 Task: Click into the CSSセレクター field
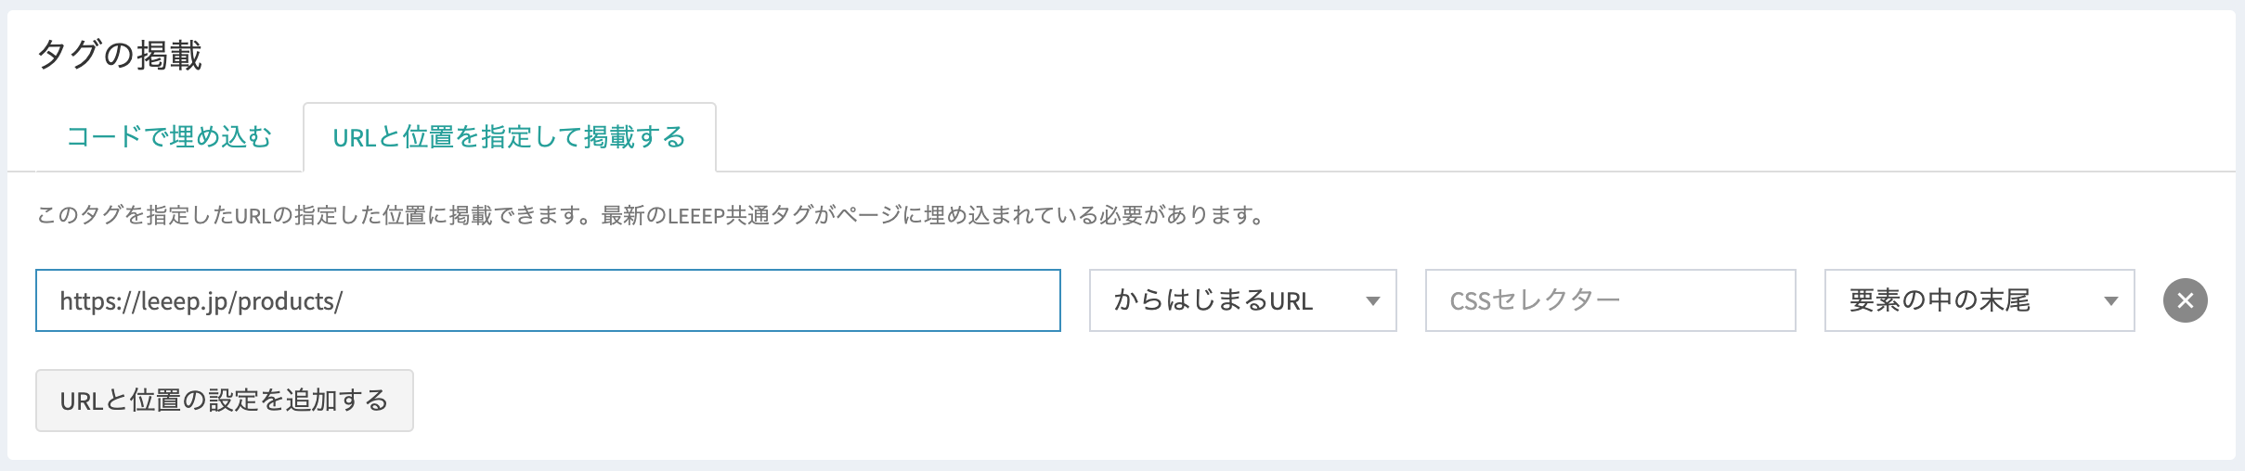click(1610, 300)
